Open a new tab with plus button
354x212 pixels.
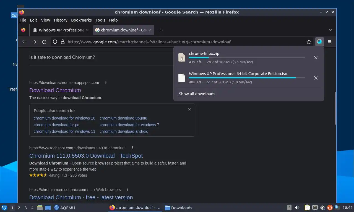pyautogui.click(x=160, y=30)
